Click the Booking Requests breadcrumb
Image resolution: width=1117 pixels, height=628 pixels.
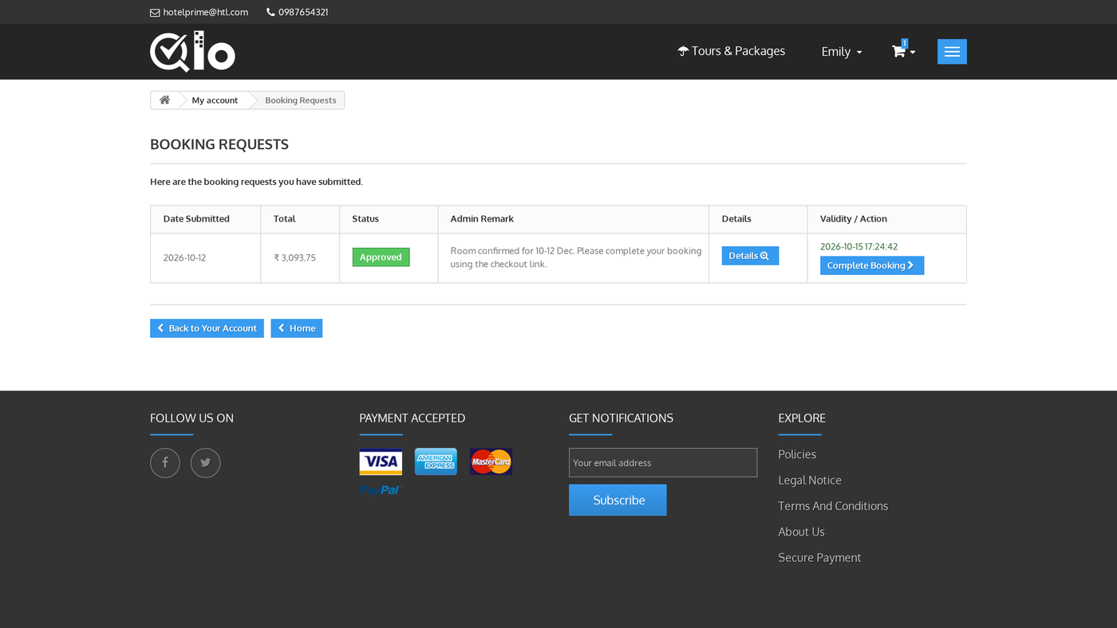tap(301, 100)
